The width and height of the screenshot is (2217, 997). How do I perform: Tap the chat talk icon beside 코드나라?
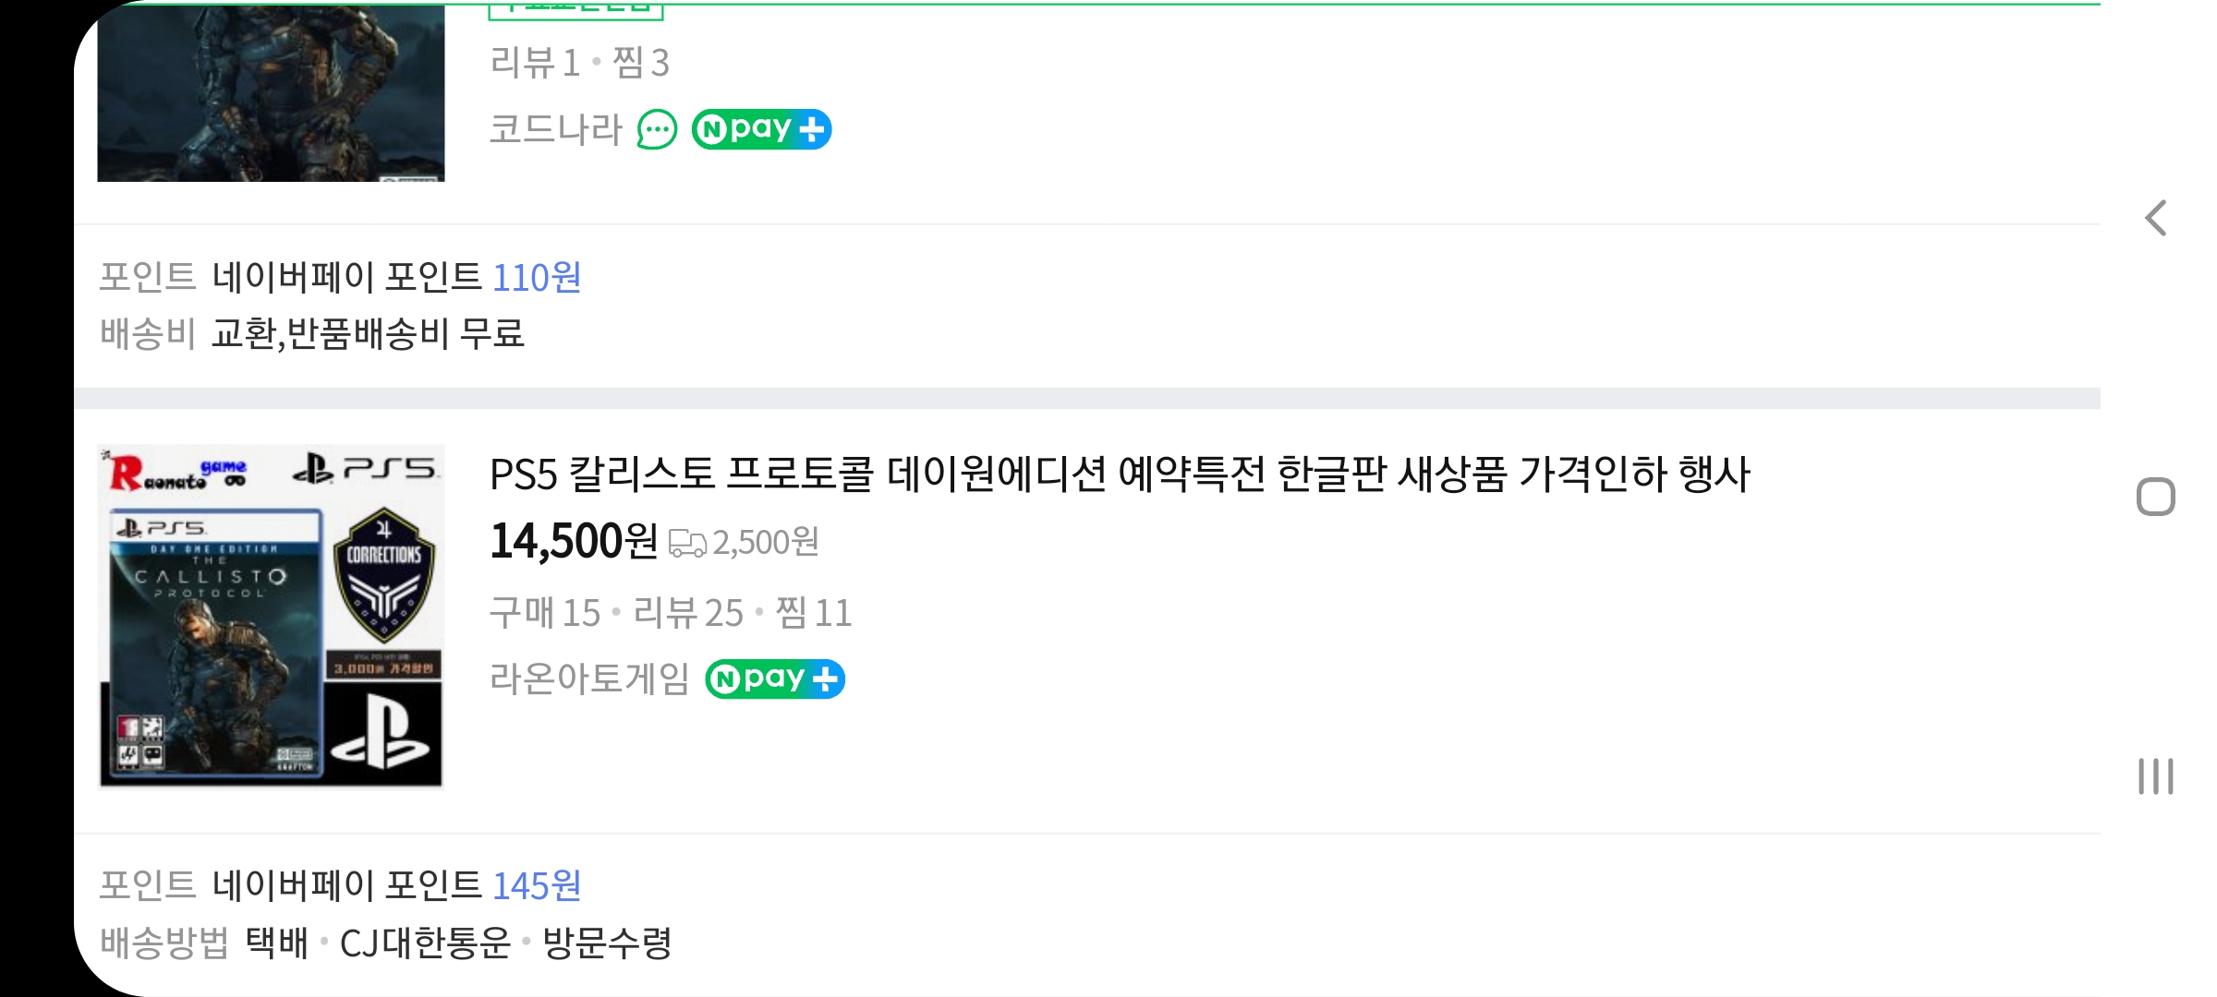click(657, 129)
